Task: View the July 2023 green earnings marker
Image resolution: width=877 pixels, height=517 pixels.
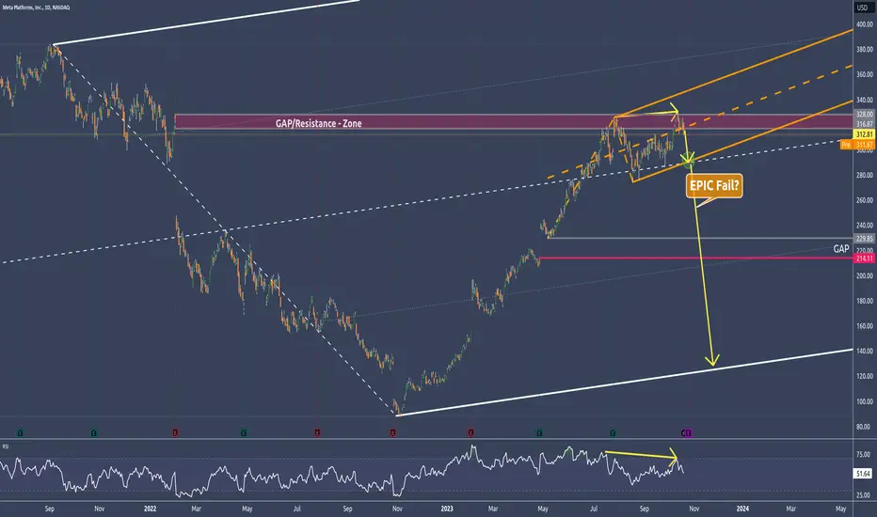Action: tap(613, 432)
